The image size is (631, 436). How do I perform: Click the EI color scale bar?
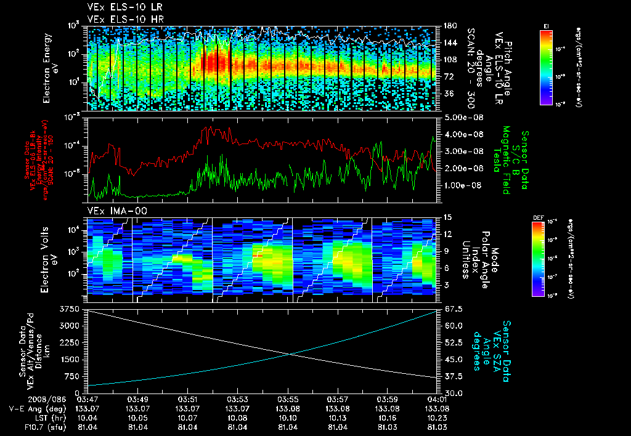[547, 67]
